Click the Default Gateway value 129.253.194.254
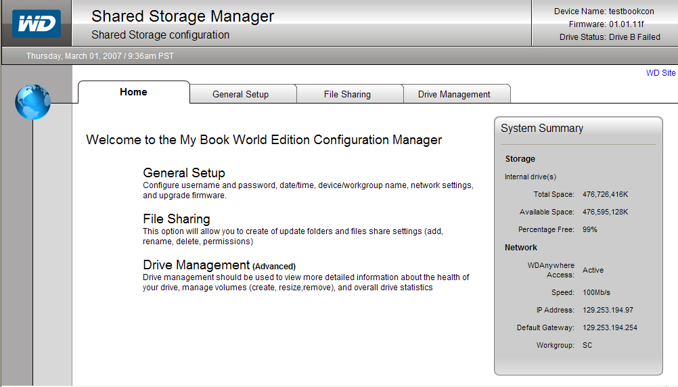This screenshot has height=387, width=678. 610,327
